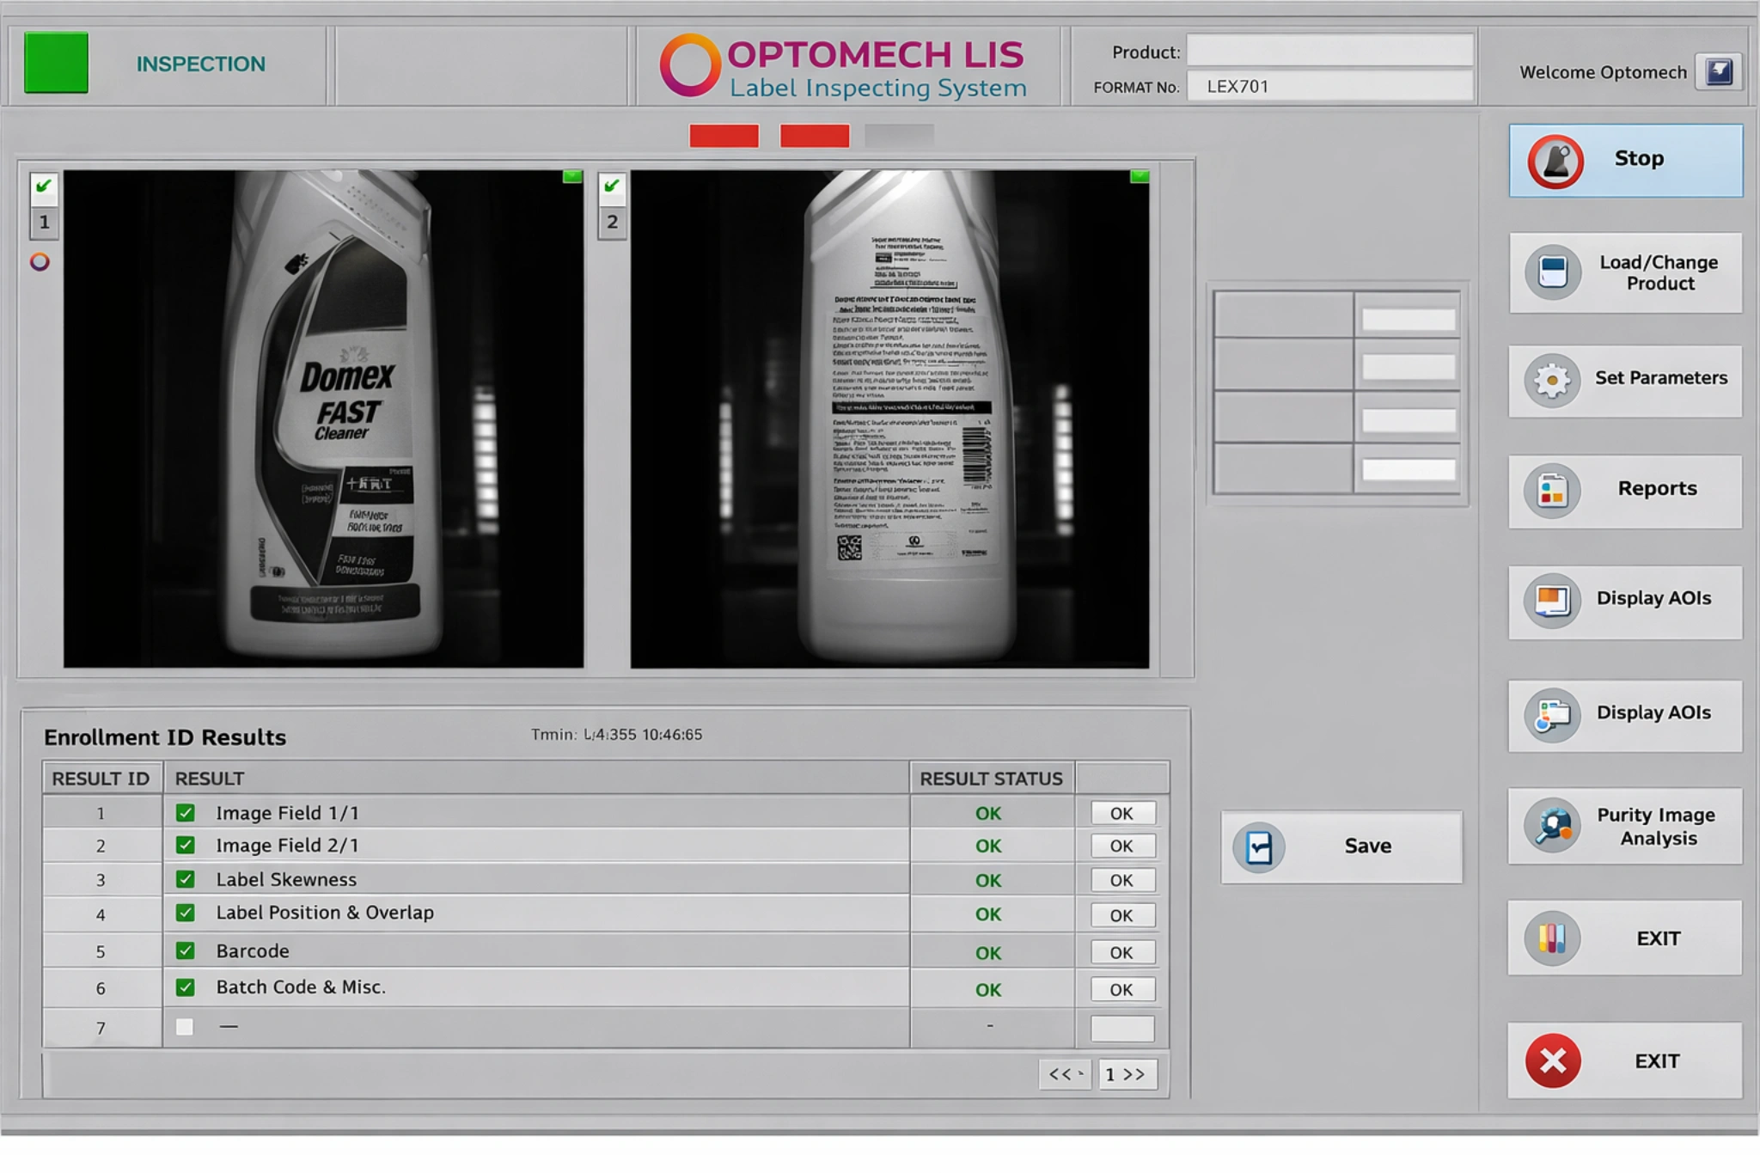Click the user icon beside Welcome Optomech

(x=1719, y=71)
